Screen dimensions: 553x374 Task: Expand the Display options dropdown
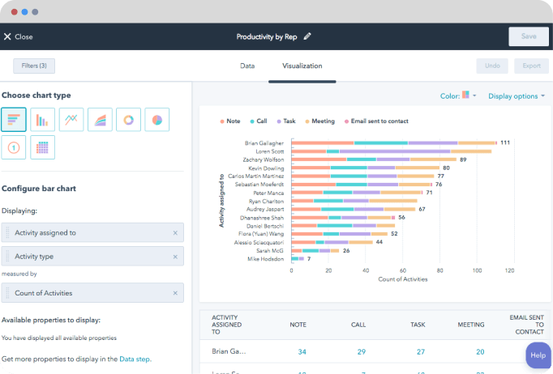517,96
